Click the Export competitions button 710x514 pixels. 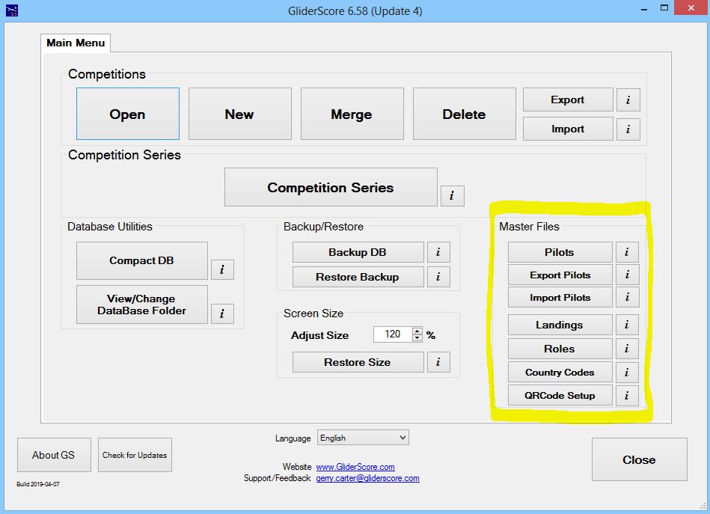(x=568, y=100)
